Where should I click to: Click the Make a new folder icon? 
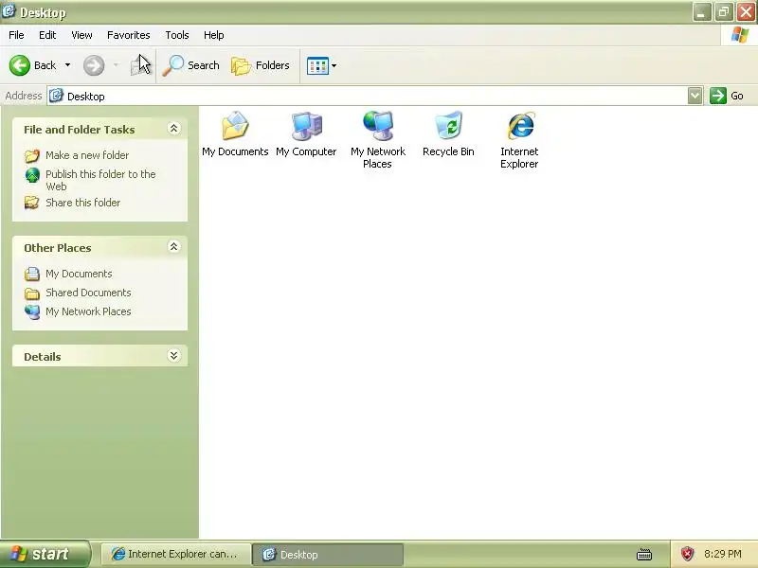coord(32,155)
